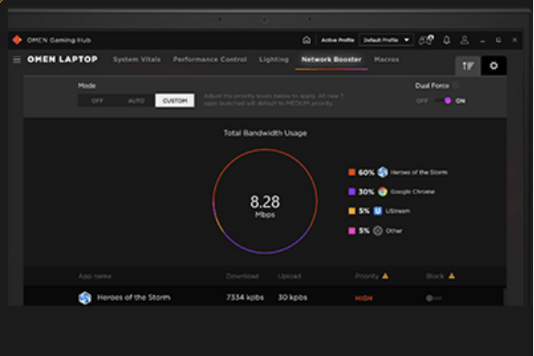Image resolution: width=534 pixels, height=356 pixels.
Task: Click the Priority column warning icon
Action: coord(385,276)
